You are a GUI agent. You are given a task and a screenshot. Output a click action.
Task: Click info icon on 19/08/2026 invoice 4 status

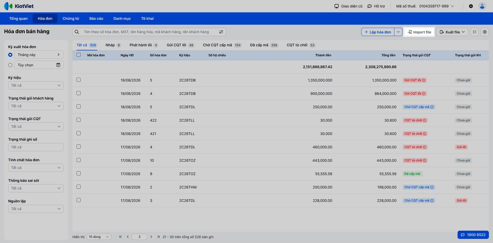point(424,94)
